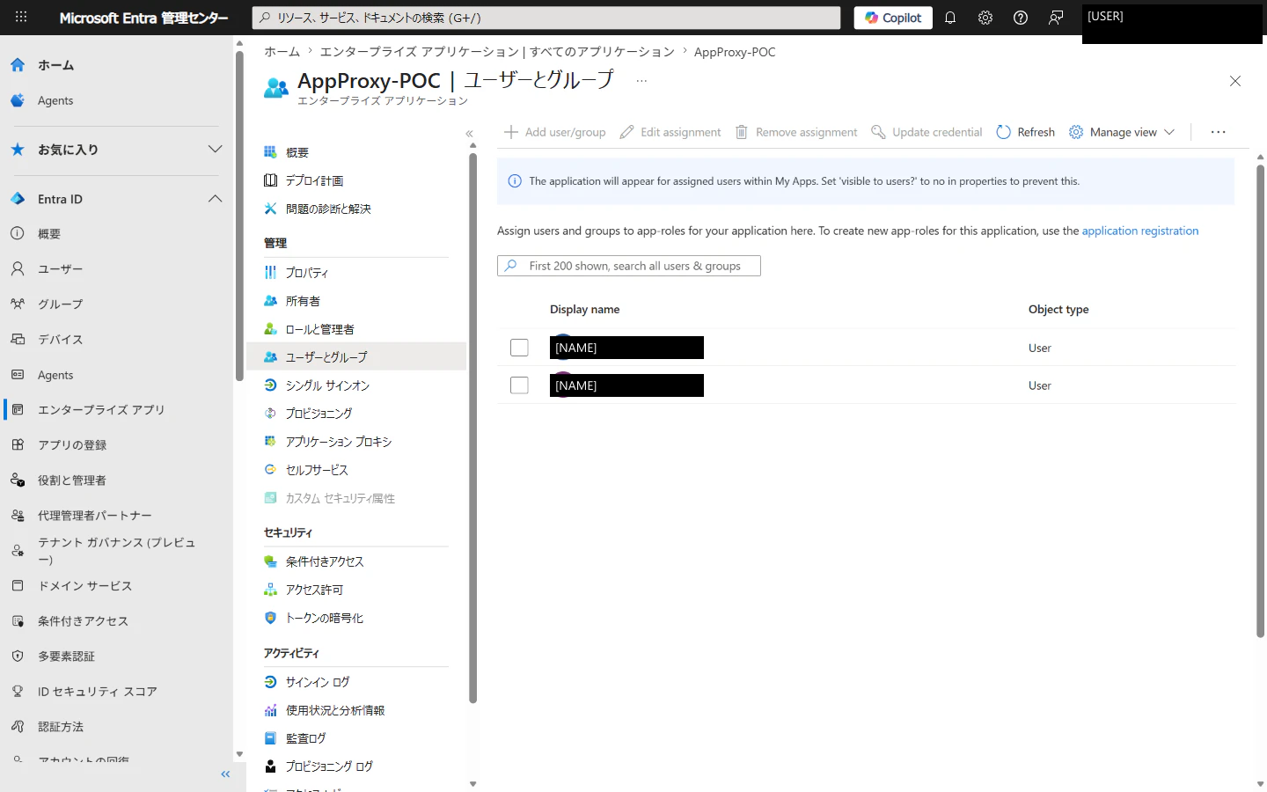Open シングル サインオン menu item

[x=327, y=385]
